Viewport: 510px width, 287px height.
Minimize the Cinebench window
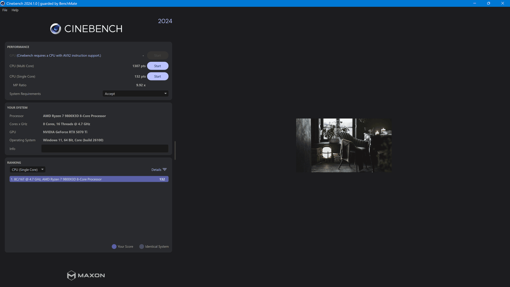474,3
